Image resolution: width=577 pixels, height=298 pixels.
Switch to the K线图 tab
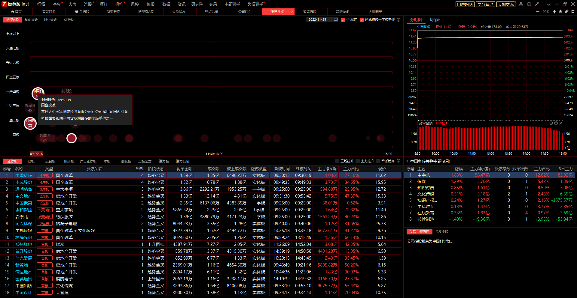point(435,20)
